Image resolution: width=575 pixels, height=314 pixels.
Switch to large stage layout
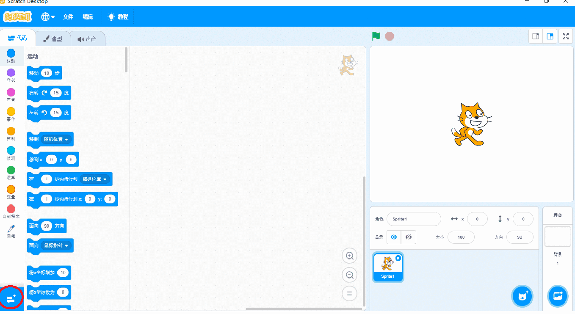click(x=550, y=36)
